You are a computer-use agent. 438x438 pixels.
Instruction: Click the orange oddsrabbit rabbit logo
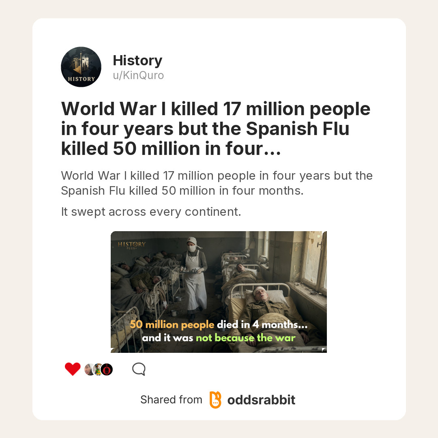[x=215, y=400]
